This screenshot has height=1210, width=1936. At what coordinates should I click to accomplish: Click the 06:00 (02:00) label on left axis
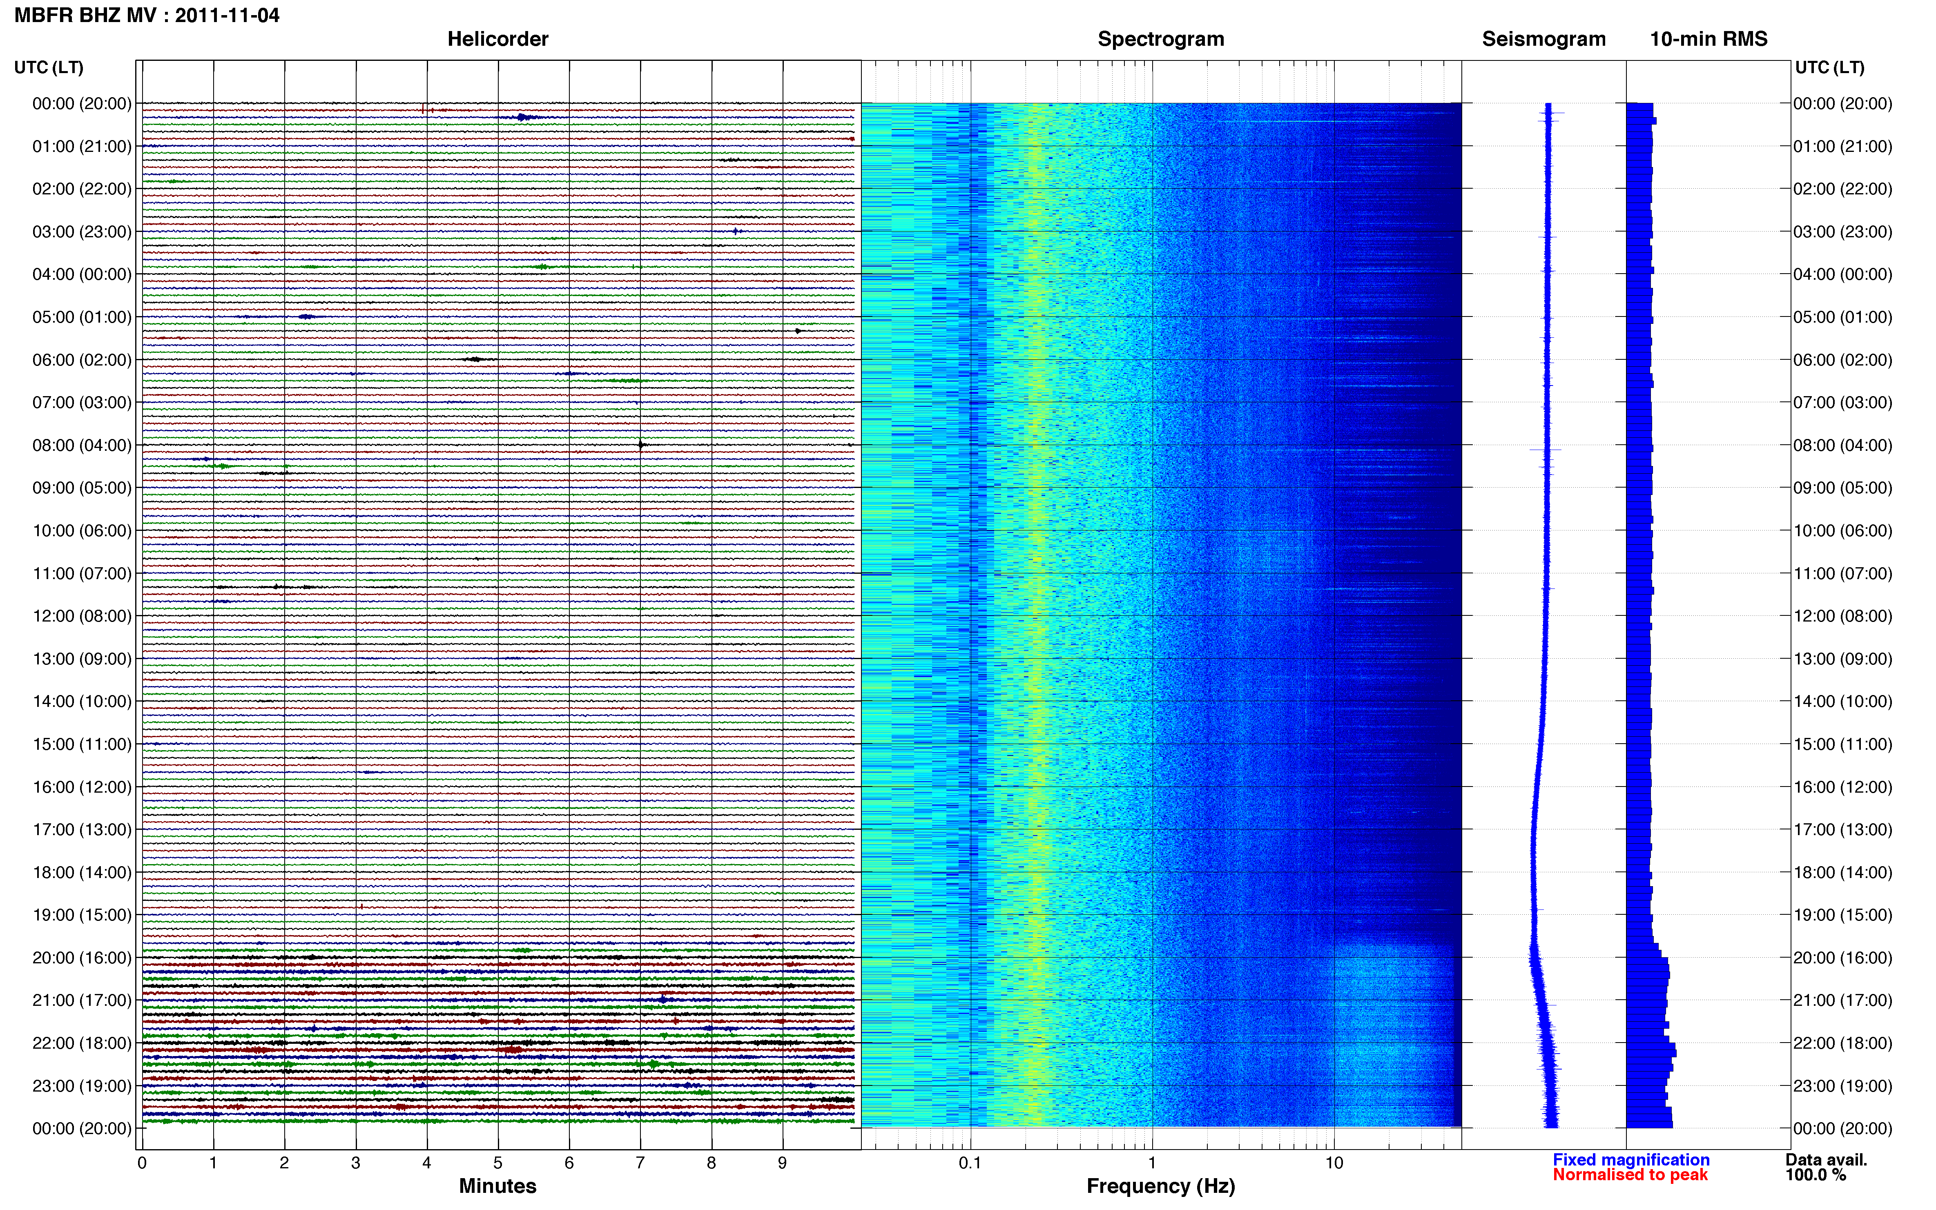[x=82, y=360]
